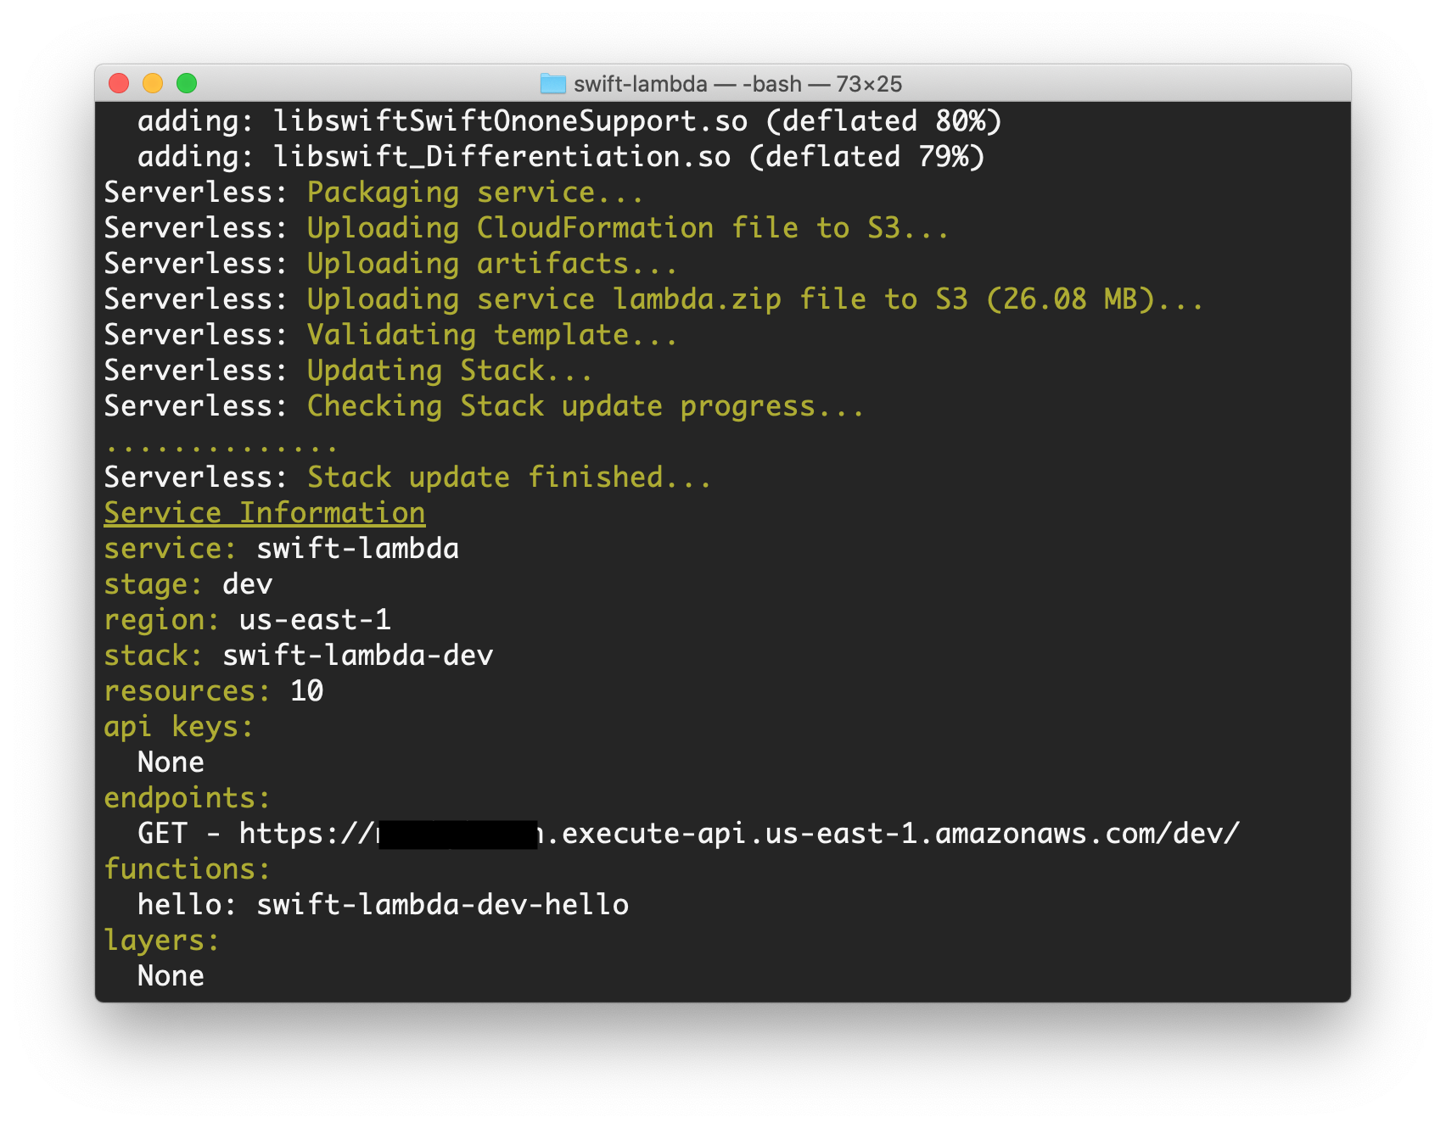Screen dimensions: 1446x1128
Task: Click the 'functions:' label
Action: click(x=188, y=869)
